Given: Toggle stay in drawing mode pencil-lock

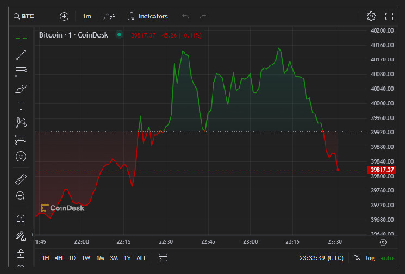Looking at the screenshot, I should point(21,235).
